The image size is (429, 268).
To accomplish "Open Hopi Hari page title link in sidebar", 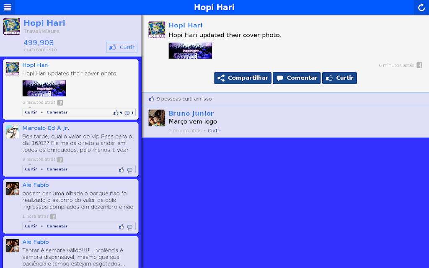I will [44, 23].
